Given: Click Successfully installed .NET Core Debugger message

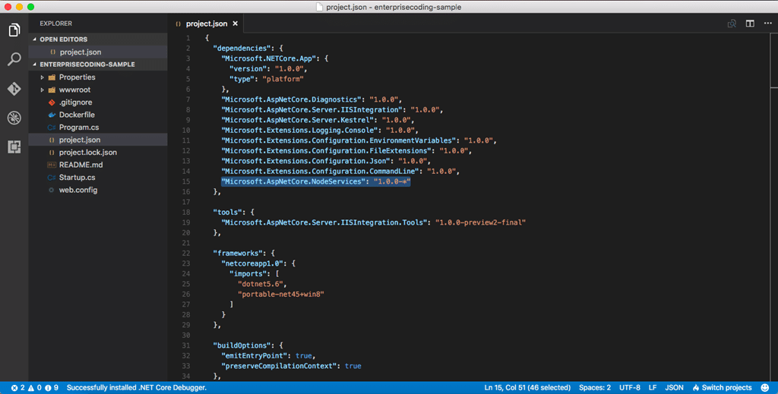Looking at the screenshot, I should point(137,388).
